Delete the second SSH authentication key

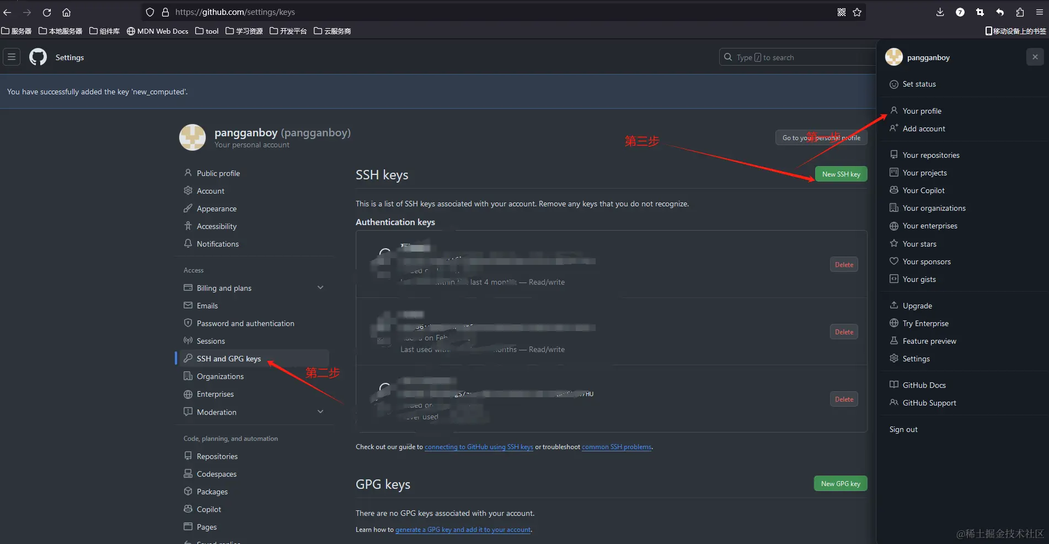point(844,332)
